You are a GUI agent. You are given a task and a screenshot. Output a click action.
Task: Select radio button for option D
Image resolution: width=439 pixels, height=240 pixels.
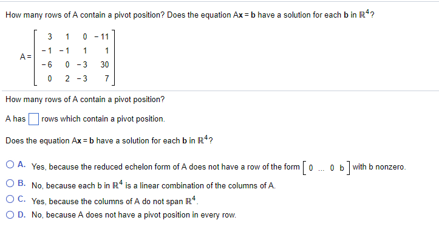point(10,215)
